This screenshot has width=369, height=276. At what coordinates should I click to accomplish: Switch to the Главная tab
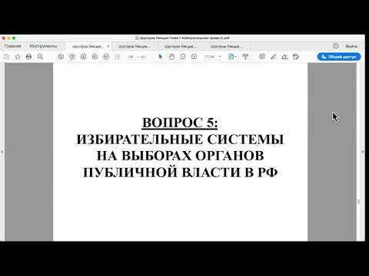pos(12,46)
